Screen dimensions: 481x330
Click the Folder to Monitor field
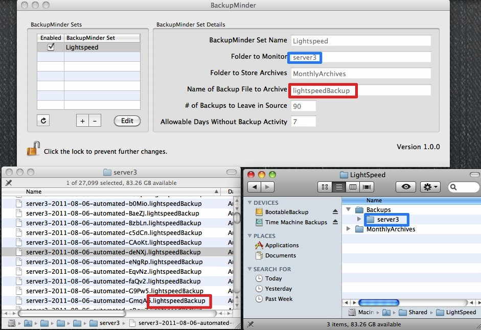[361, 57]
